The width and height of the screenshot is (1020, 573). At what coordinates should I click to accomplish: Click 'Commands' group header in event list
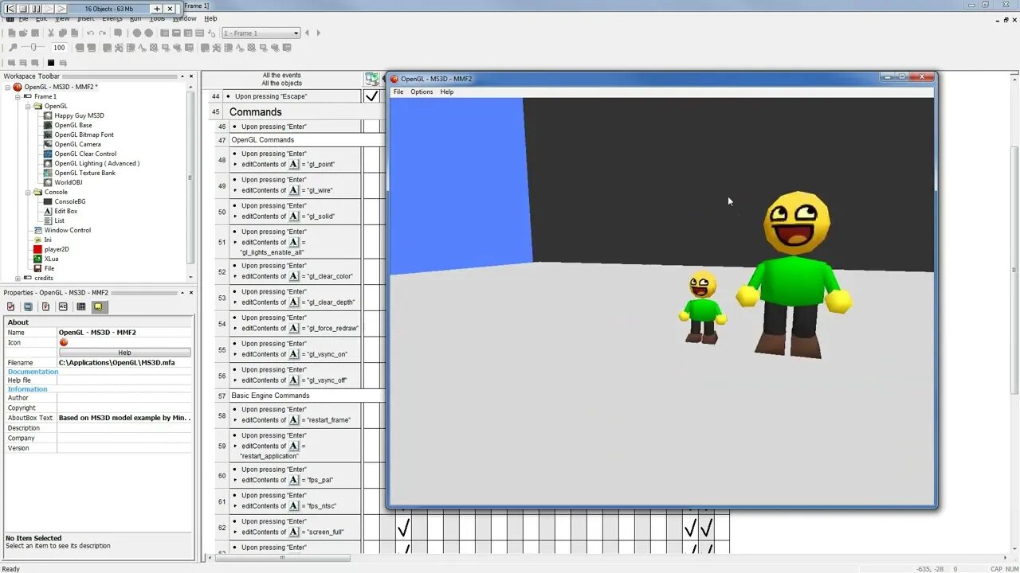tap(256, 112)
